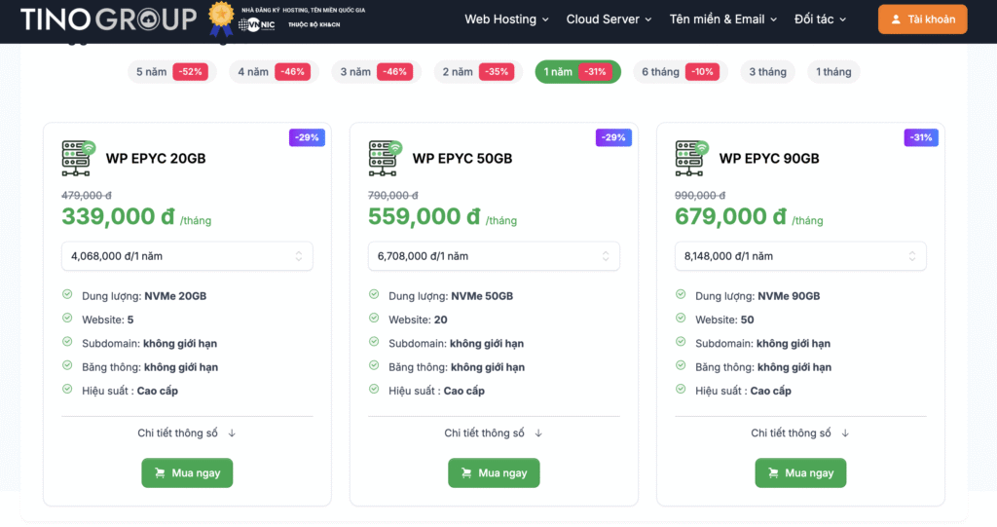Click the -31% badge on WP EPYC 90GB
The width and height of the screenshot is (997, 527).
(x=920, y=137)
